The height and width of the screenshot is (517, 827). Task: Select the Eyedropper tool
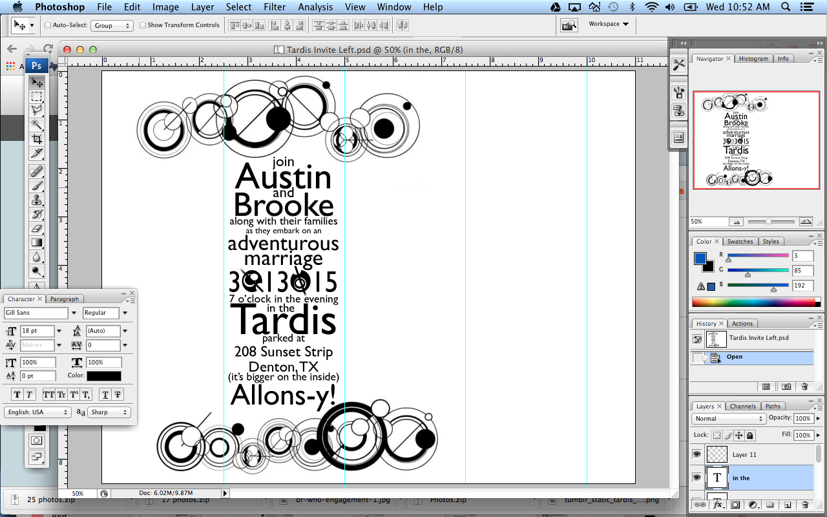click(37, 153)
